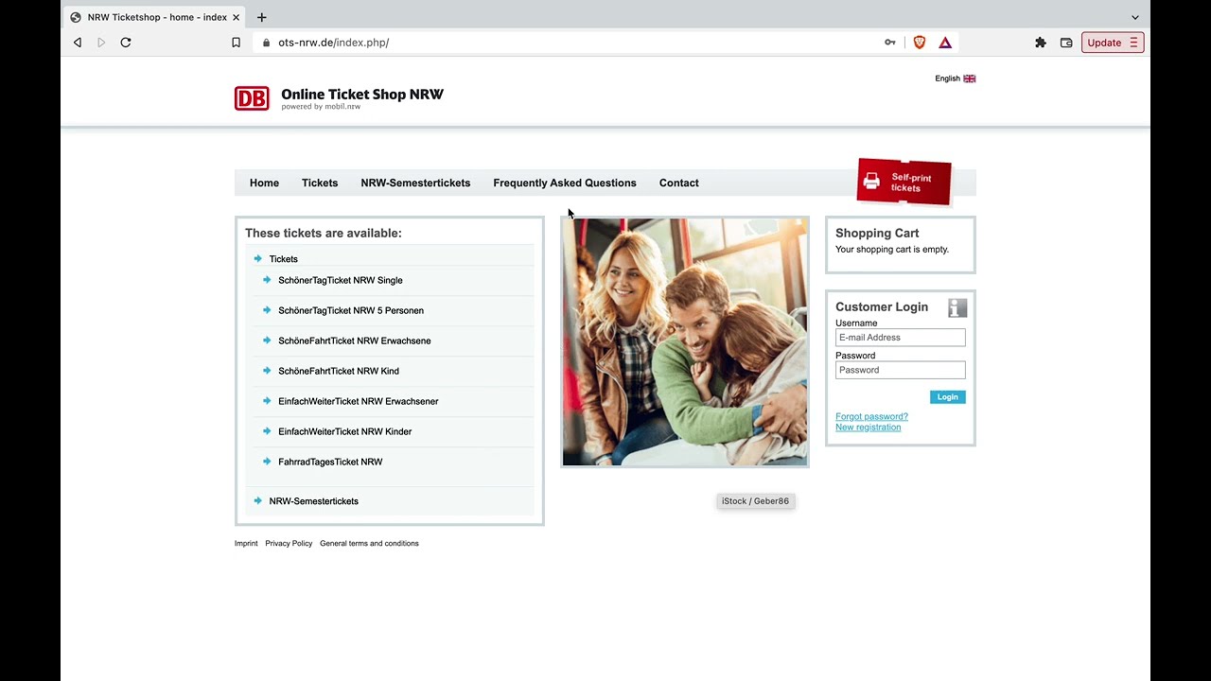The width and height of the screenshot is (1211, 681).
Task: Click the address bar URL
Action: coord(333,43)
